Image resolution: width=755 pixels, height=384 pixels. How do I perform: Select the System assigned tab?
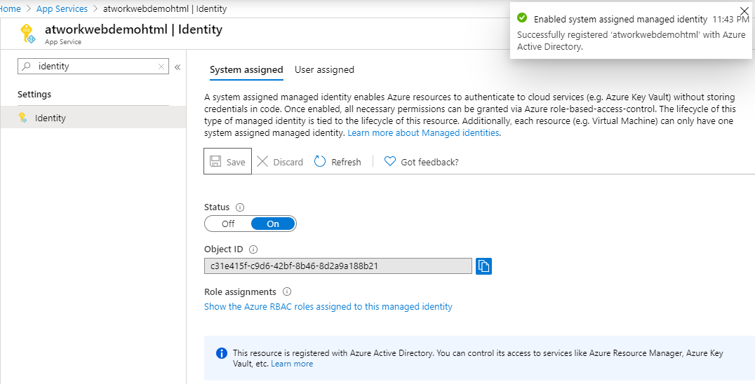[x=246, y=69]
